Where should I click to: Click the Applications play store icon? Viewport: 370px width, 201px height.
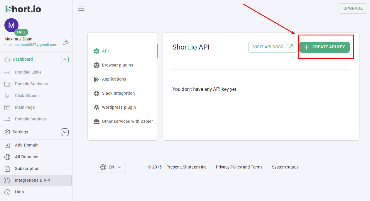coord(97,79)
